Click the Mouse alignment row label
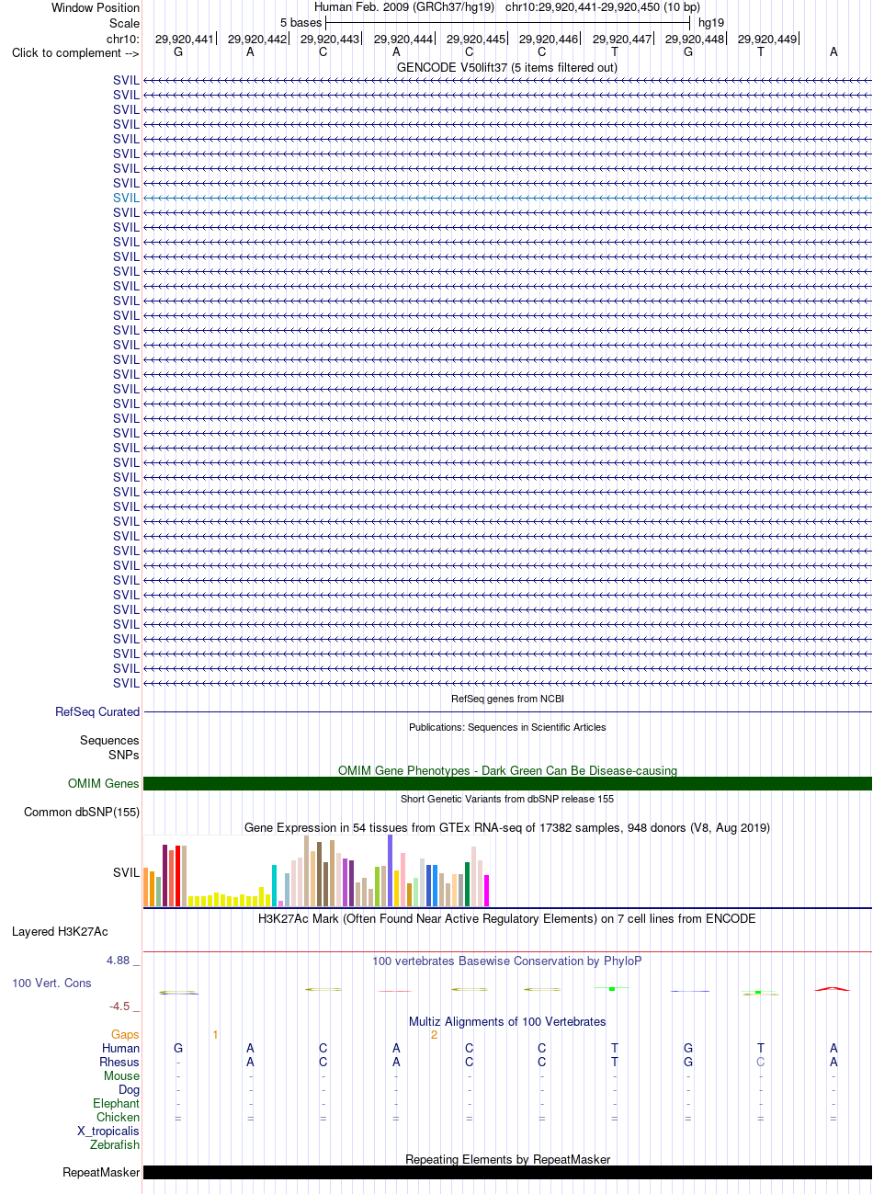Viewport: 873px width, 1194px height. 122,1075
